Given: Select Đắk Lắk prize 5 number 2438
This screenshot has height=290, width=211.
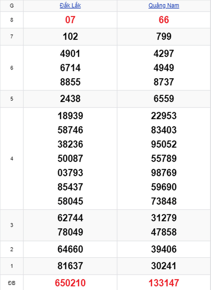Looking at the screenshot, I should [70, 99].
